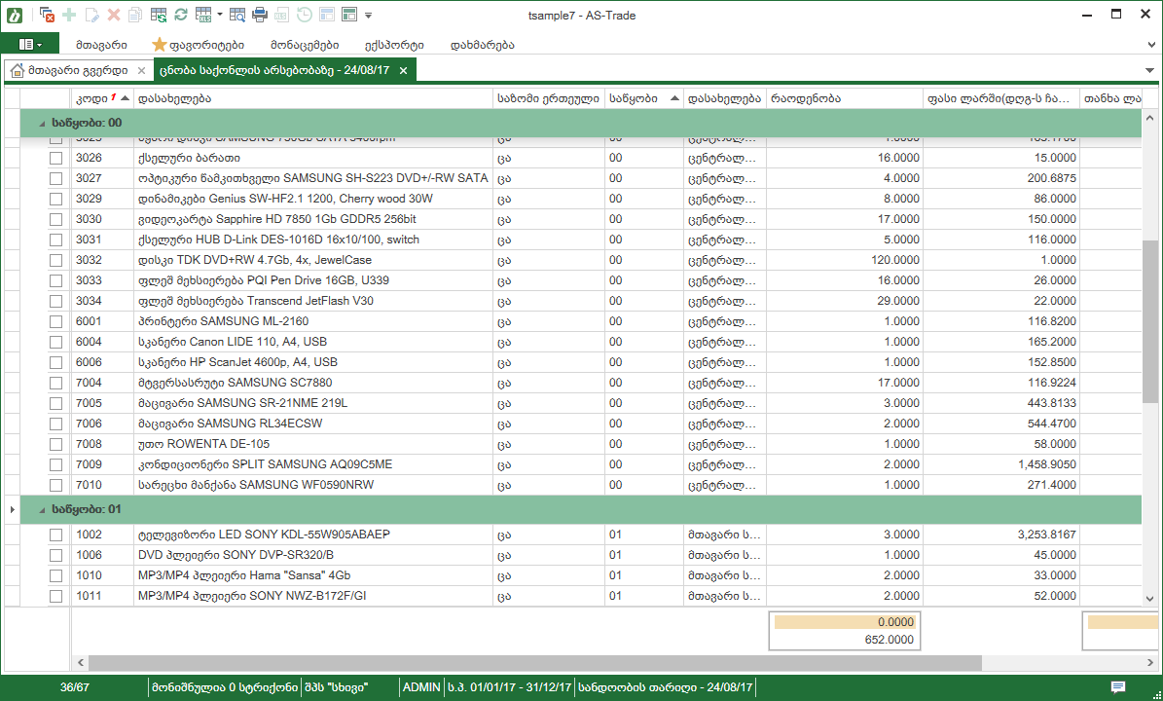The image size is (1163, 701).
Task: Open the მონაცემები menu
Action: (x=305, y=45)
